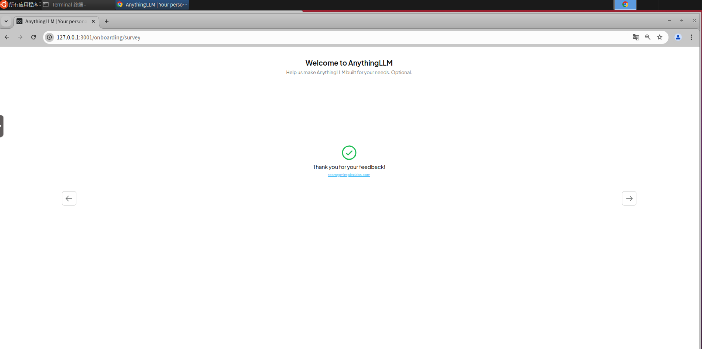Switch to the Terminal taskbar window

tap(77, 5)
